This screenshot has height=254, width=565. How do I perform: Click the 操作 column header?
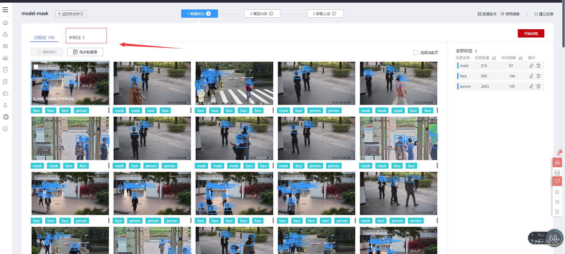531,58
